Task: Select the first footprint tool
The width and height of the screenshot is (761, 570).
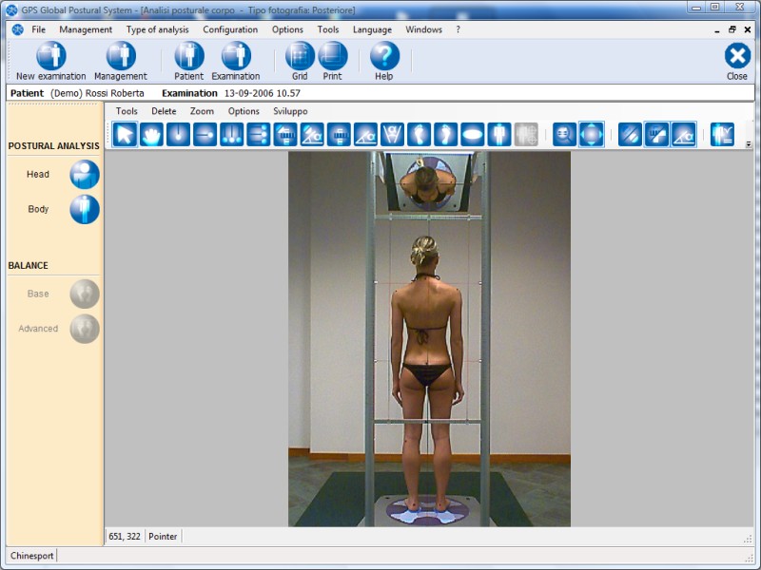Action: point(419,134)
